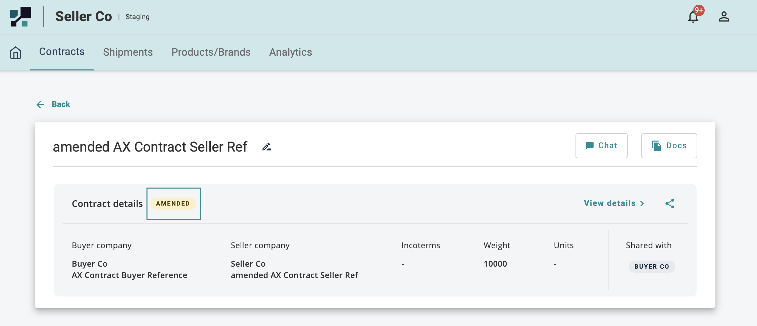The image size is (757, 326).
Task: Click the AMENDED status badge
Action: 173,204
